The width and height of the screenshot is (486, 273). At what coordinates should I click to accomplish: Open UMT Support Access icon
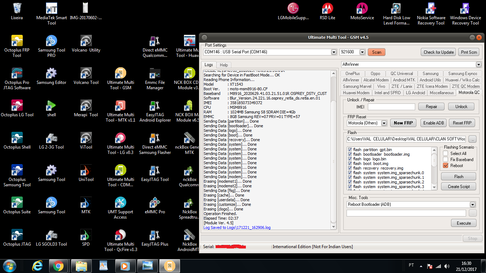[x=121, y=208]
